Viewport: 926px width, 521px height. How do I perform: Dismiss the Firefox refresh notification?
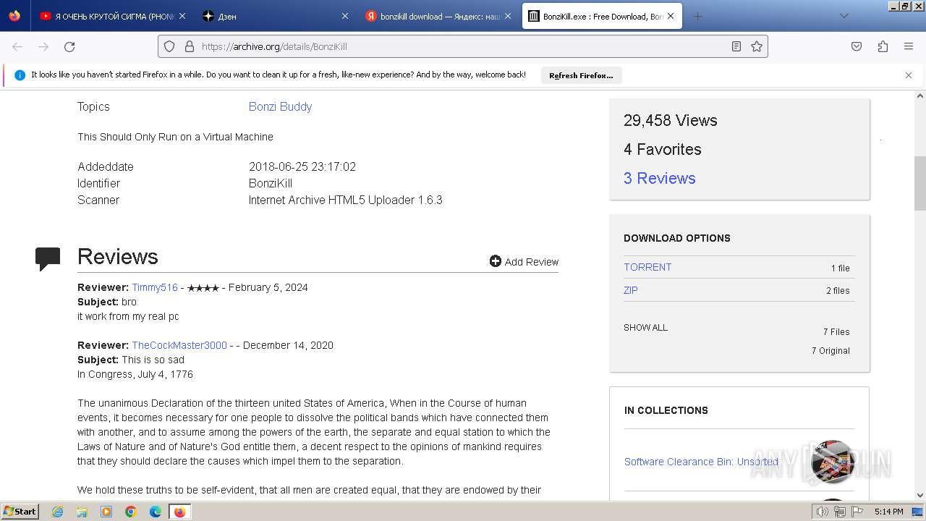pos(909,75)
